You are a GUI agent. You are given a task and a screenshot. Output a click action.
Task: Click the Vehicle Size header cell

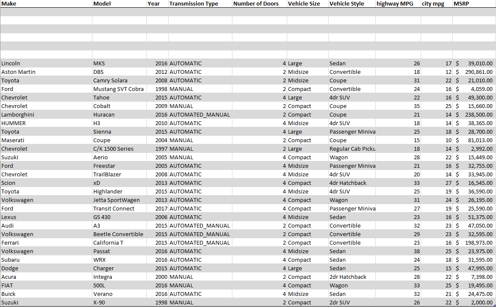[307, 4]
